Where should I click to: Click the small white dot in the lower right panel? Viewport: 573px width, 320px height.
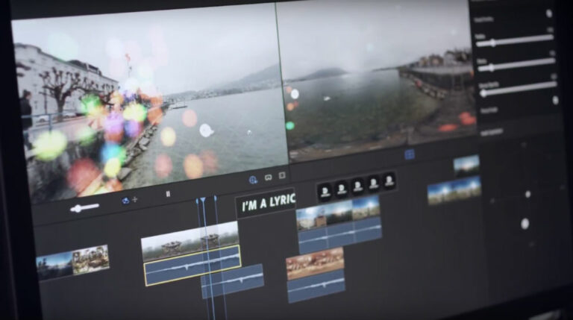pyautogui.click(x=527, y=194)
